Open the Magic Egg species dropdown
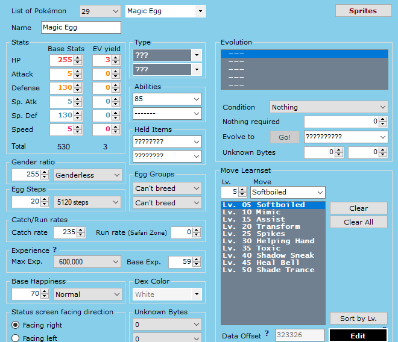 [165, 11]
